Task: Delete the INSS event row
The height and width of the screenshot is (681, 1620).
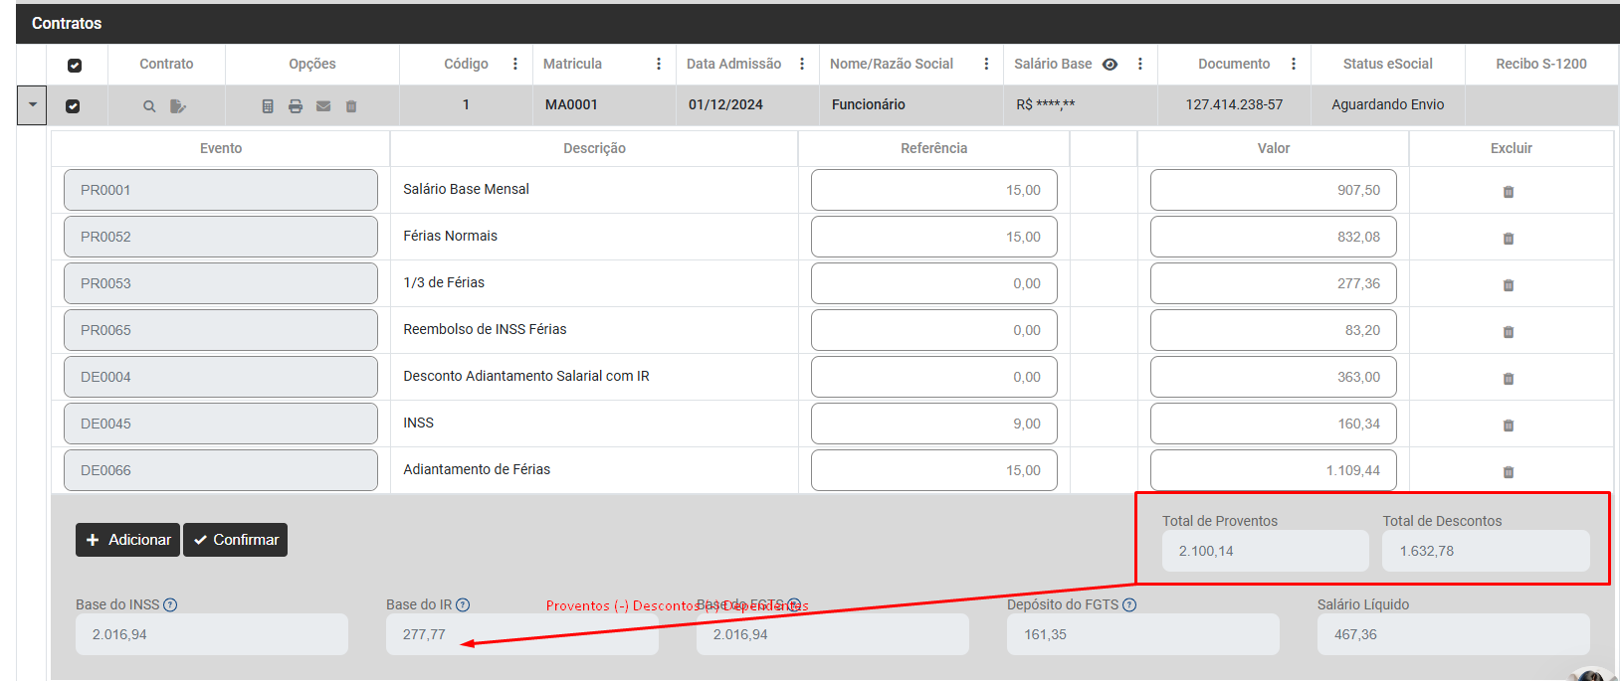Action: click(1509, 426)
